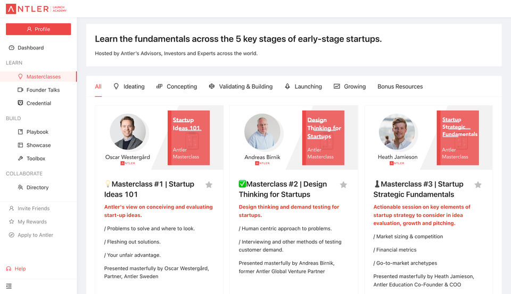Switch to the Concepting tab
Image resolution: width=511 pixels, height=294 pixels.
point(182,87)
